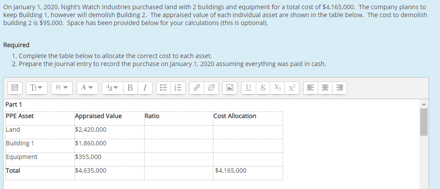Align text left

point(311,88)
